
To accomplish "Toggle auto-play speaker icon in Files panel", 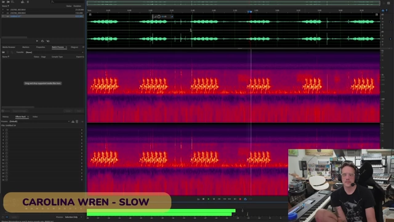I will tap(48, 41).
